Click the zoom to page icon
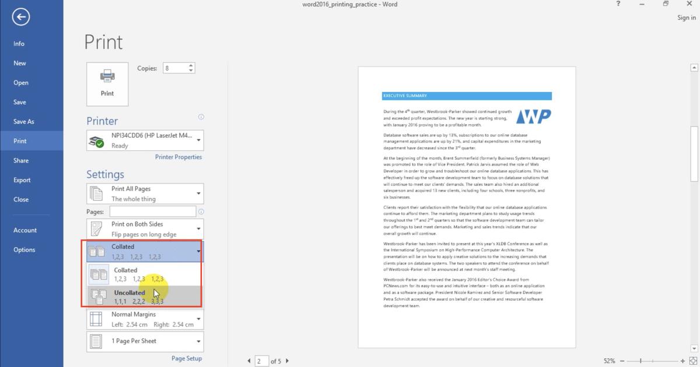 [693, 361]
